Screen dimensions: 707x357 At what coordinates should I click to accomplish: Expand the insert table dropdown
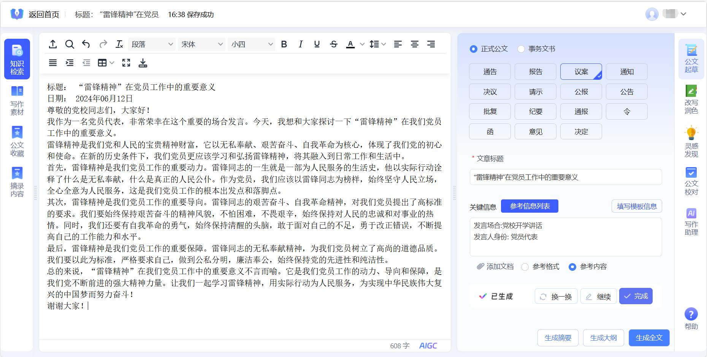[112, 63]
